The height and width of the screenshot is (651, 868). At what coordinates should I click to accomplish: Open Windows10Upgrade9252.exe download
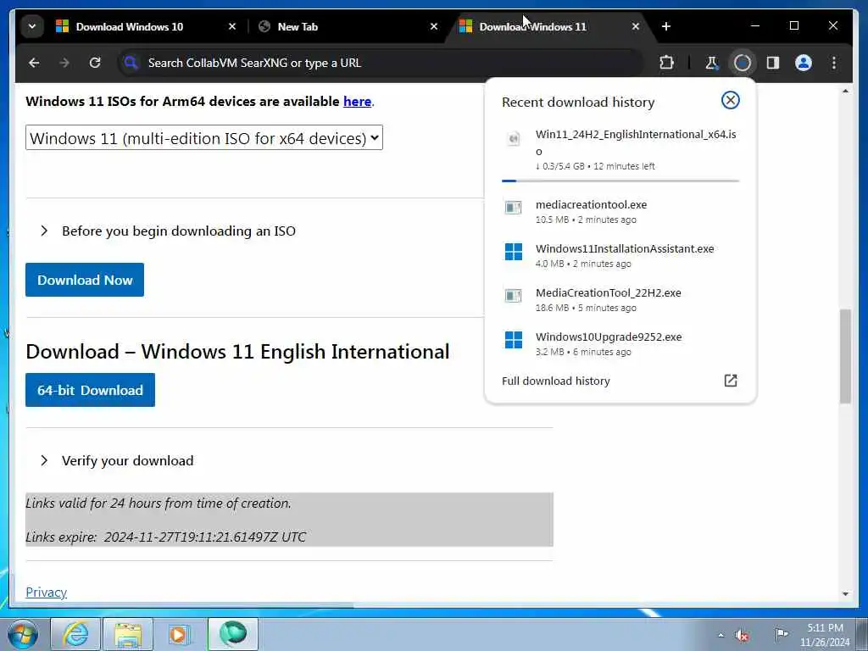pyautogui.click(x=620, y=344)
